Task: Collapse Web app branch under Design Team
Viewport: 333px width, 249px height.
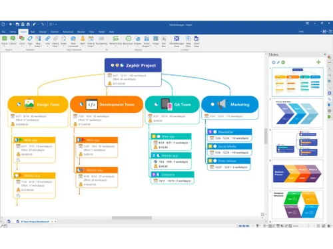Action: (x=17, y=169)
